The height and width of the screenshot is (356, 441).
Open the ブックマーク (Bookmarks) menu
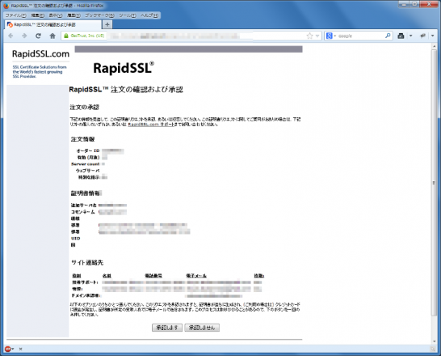(99, 15)
